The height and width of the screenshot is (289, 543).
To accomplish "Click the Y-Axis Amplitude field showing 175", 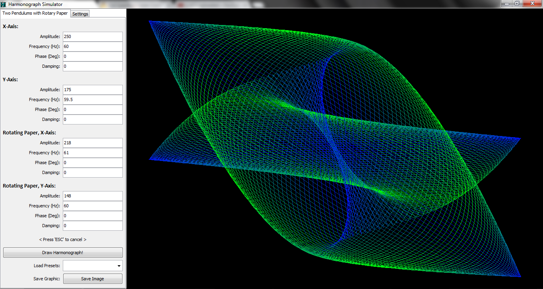I will (x=93, y=90).
